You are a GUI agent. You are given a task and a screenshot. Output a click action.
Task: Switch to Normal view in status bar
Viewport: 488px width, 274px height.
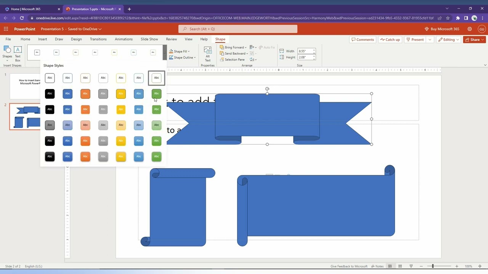[x=390, y=266]
